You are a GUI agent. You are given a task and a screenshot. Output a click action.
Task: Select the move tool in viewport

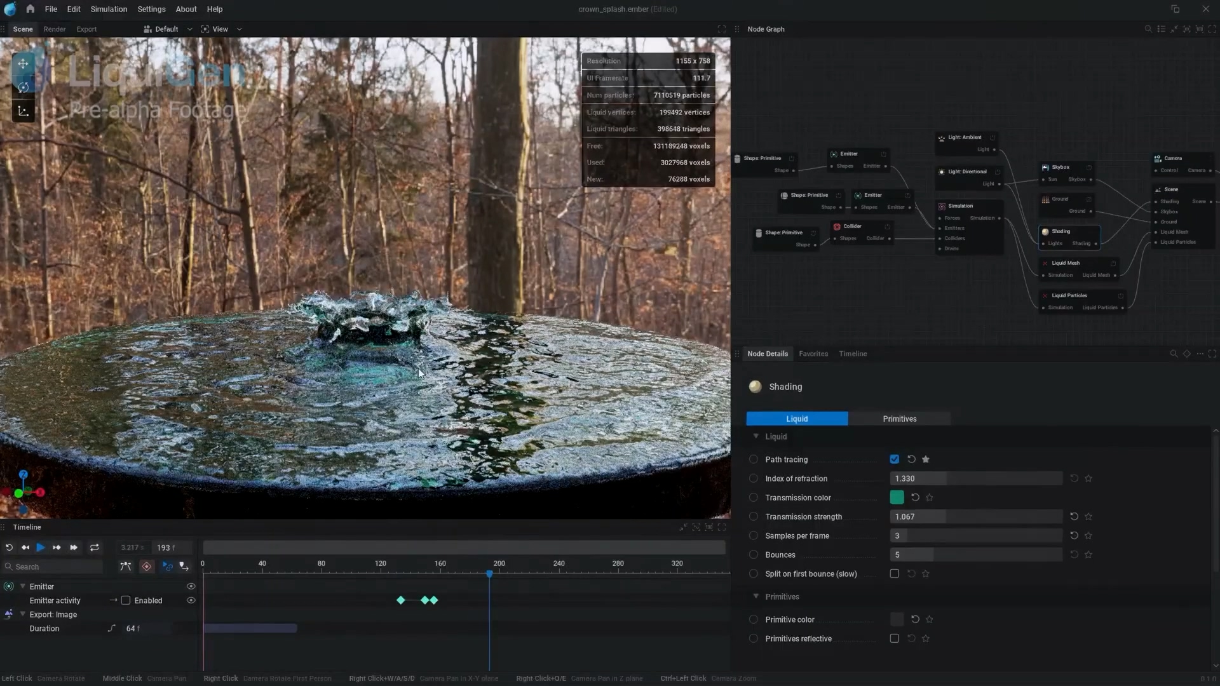23,64
